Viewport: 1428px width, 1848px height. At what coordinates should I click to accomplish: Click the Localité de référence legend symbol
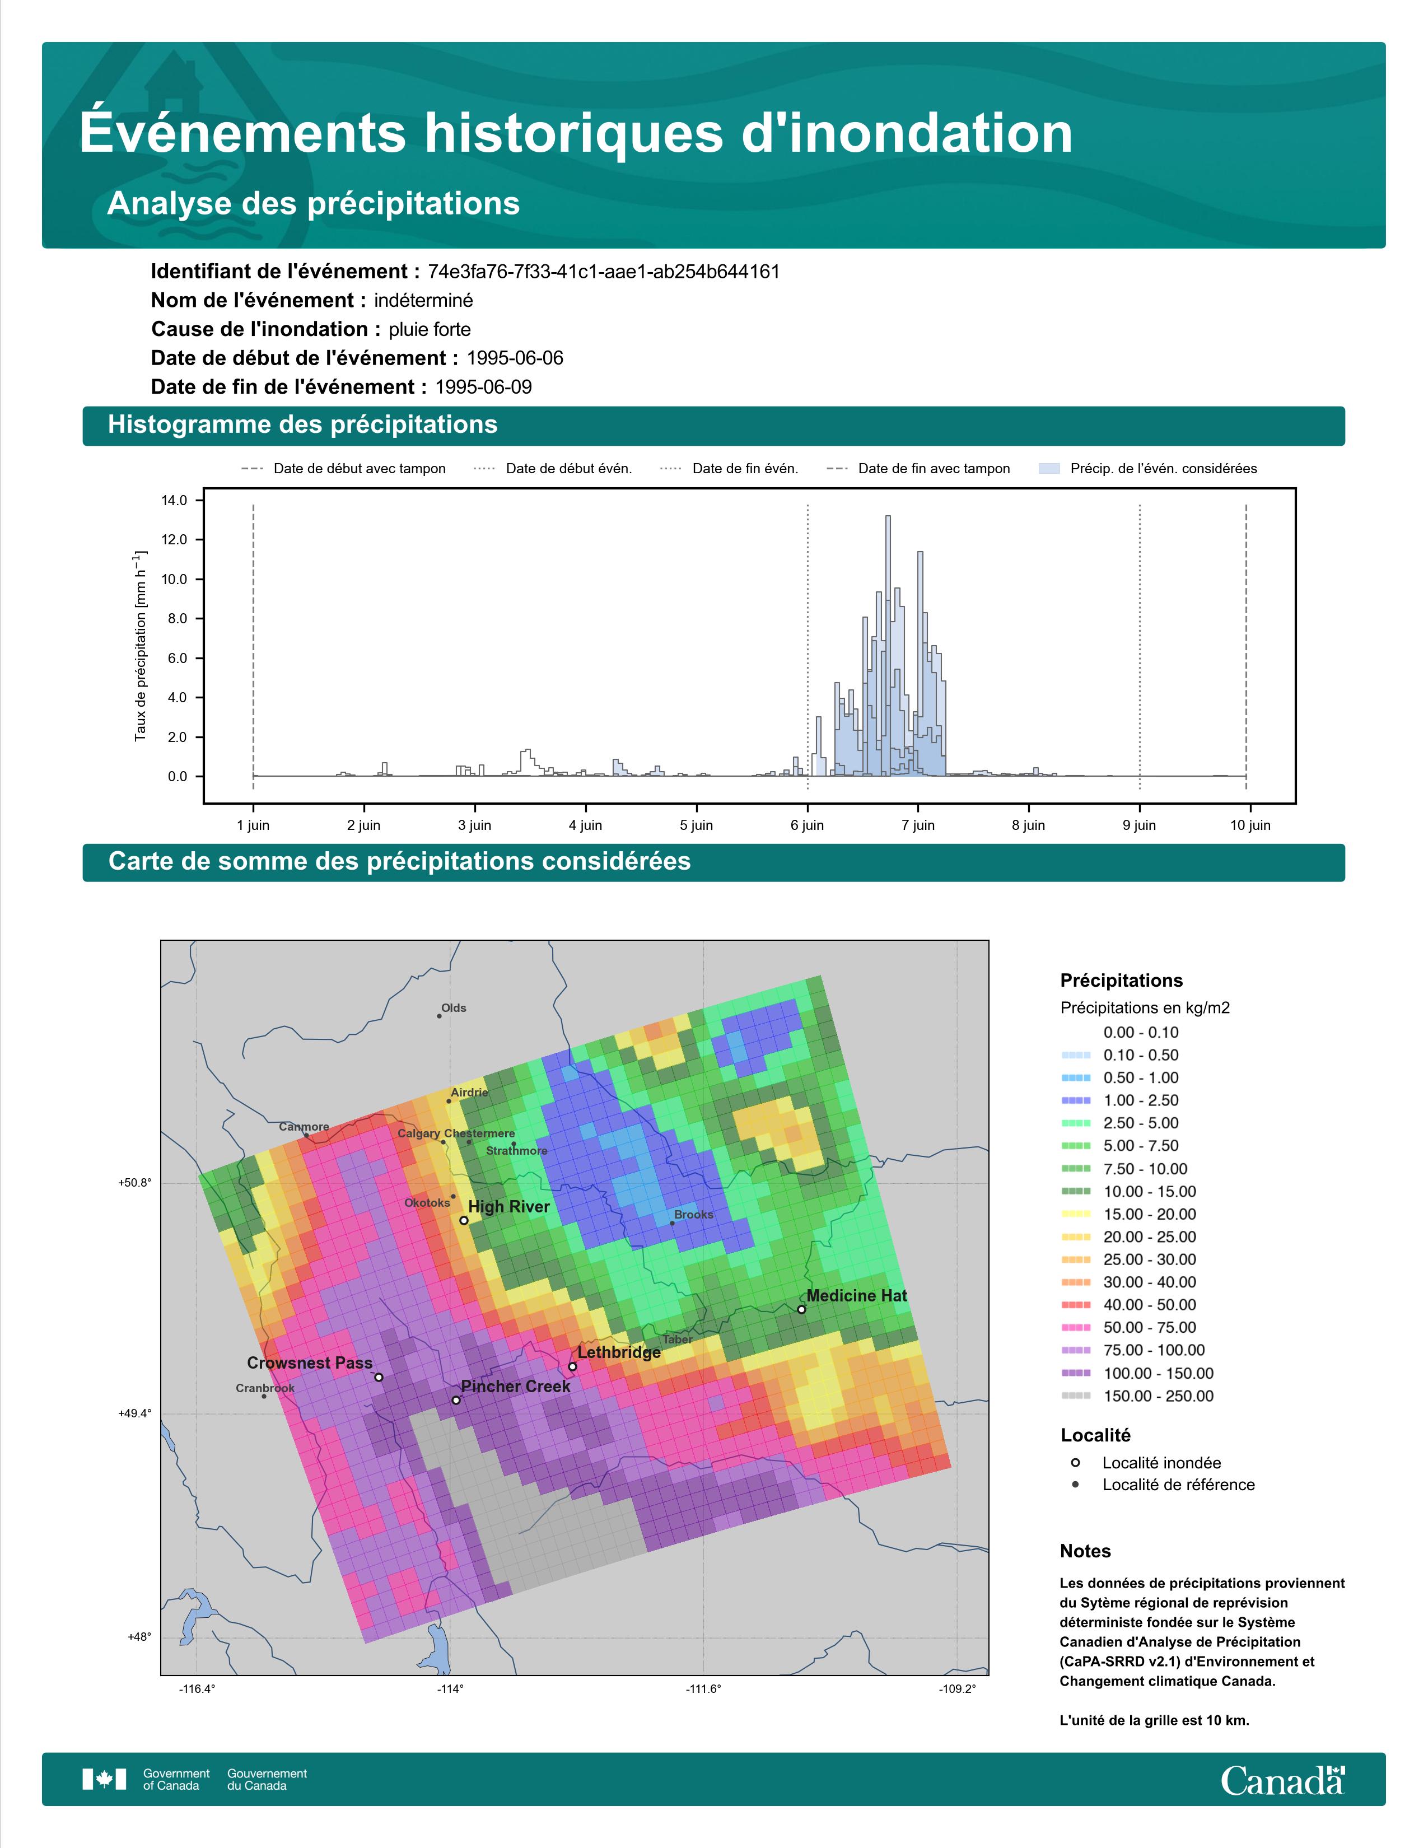1075,1485
